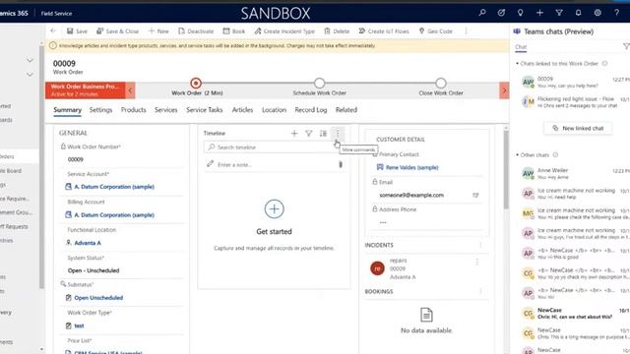This screenshot has height=354, width=630.
Task: Click the Delete command
Action: click(x=337, y=30)
